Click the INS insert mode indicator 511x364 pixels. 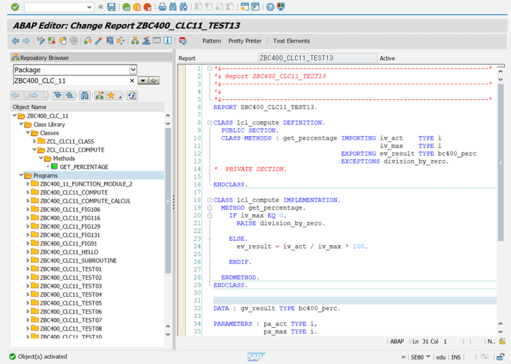tap(455, 357)
